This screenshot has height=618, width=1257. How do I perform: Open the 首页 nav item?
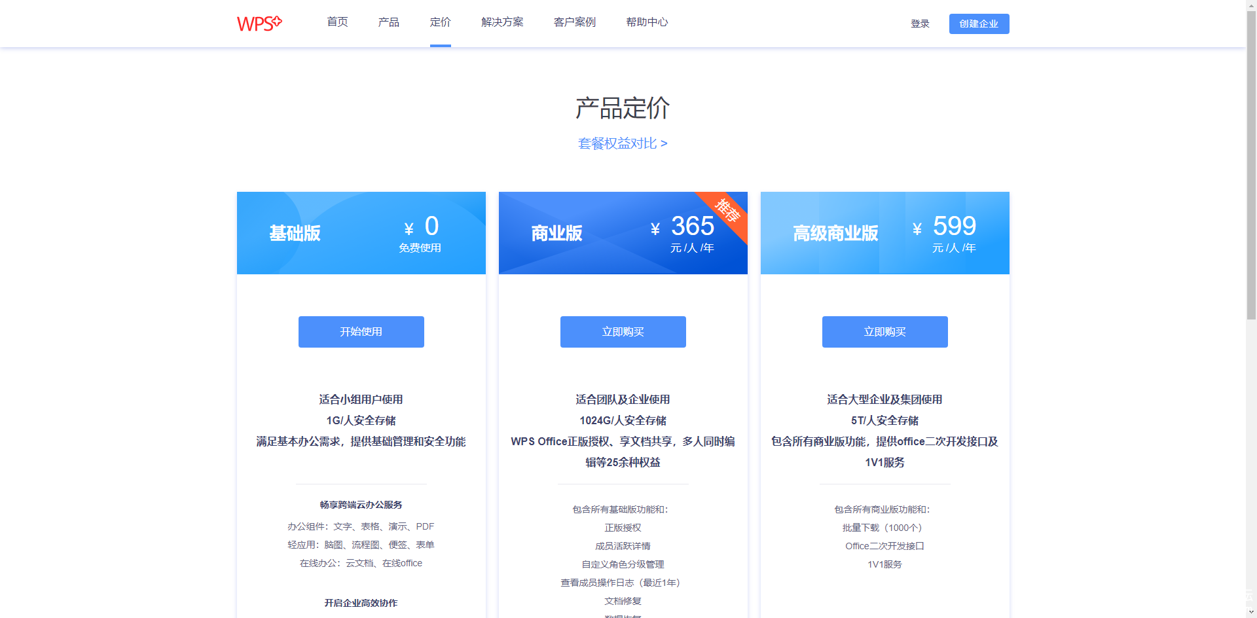pos(338,22)
